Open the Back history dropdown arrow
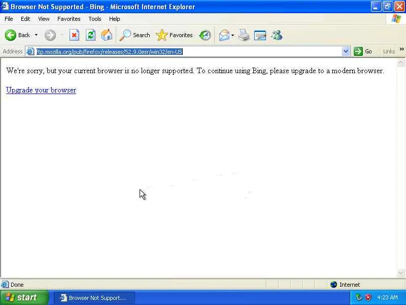Image resolution: width=406 pixels, height=305 pixels. point(36,35)
